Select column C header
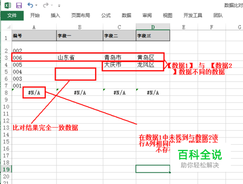The height and width of the screenshot is (184, 243). (x=120, y=27)
